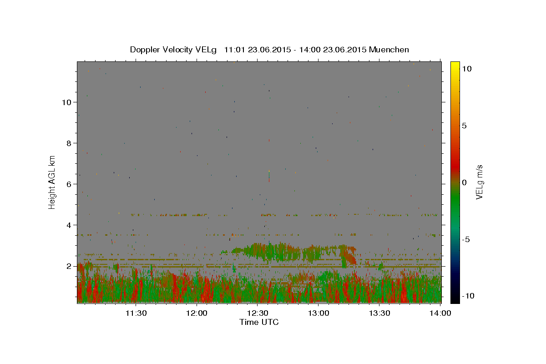Image resolution: width=546 pixels, height=364 pixels.
Task: Click the colorbar value -5 label
Action: pyautogui.click(x=466, y=239)
